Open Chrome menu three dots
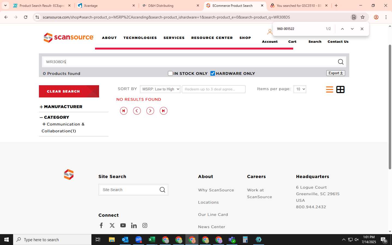This screenshot has width=392, height=245. (386, 17)
